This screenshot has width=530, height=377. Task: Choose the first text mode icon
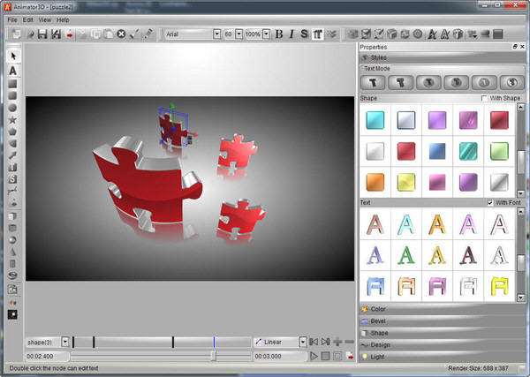pos(374,82)
